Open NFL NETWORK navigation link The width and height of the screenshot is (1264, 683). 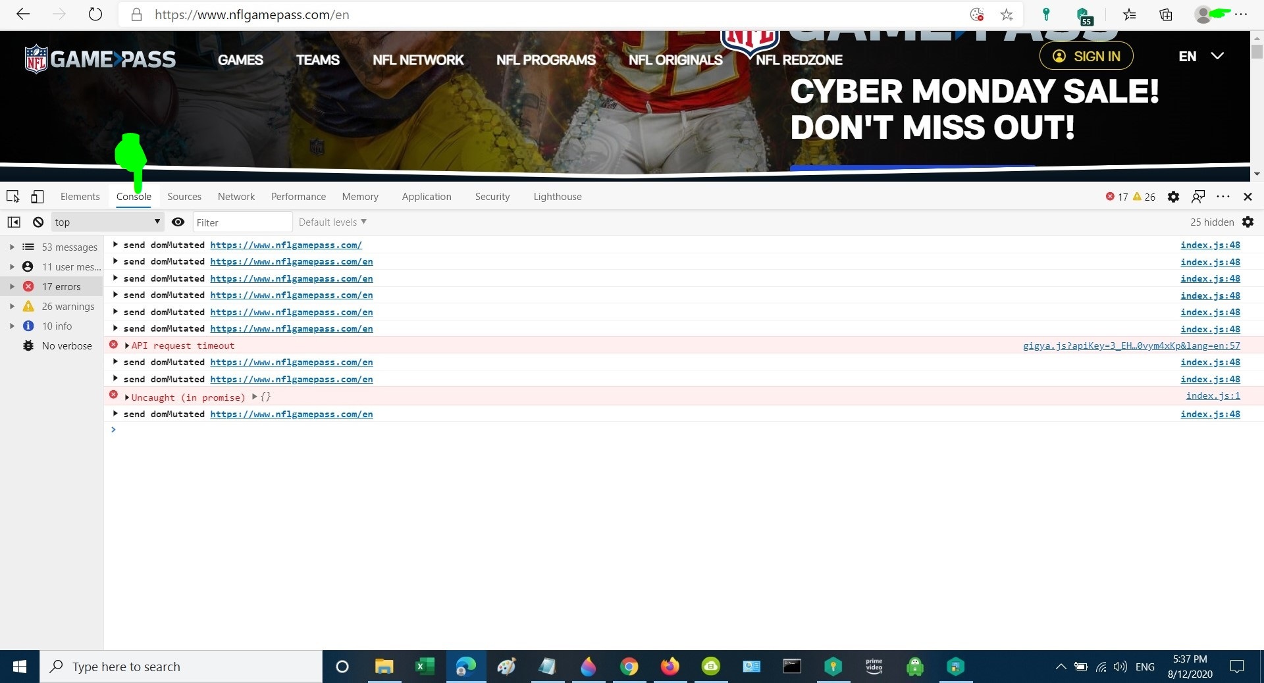click(418, 60)
